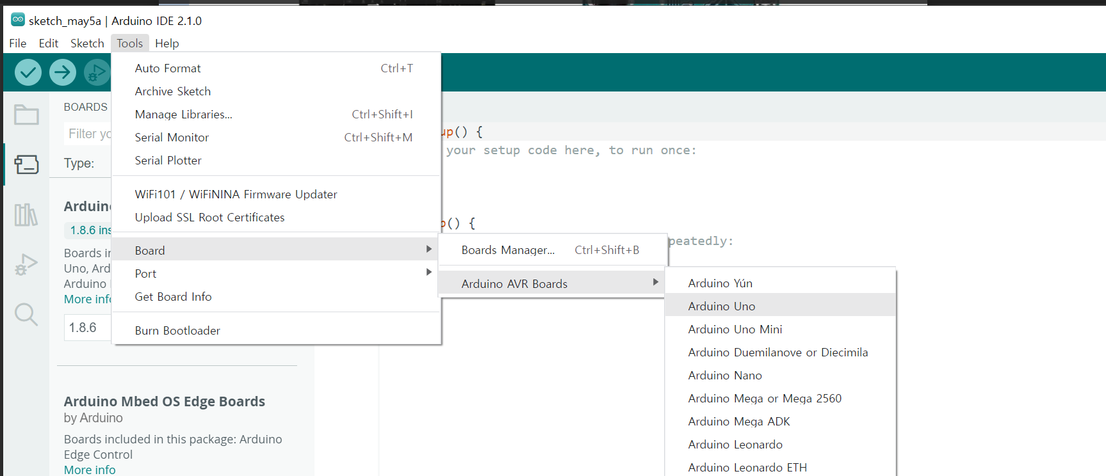Click the Upload arrow button

(x=63, y=72)
